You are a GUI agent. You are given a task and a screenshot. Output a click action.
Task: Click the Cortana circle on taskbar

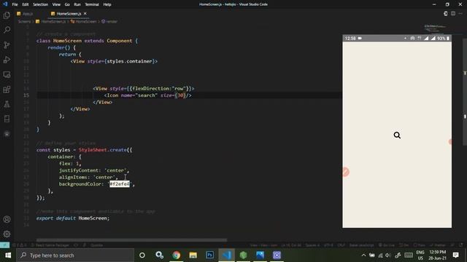142,255
